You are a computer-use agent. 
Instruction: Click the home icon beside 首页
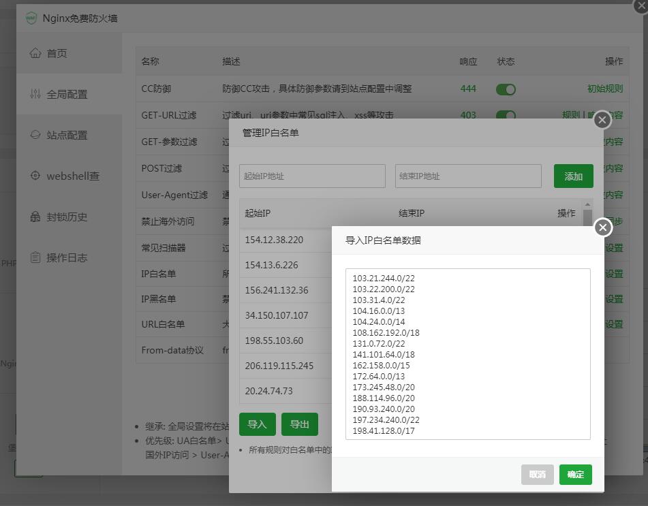click(x=35, y=53)
